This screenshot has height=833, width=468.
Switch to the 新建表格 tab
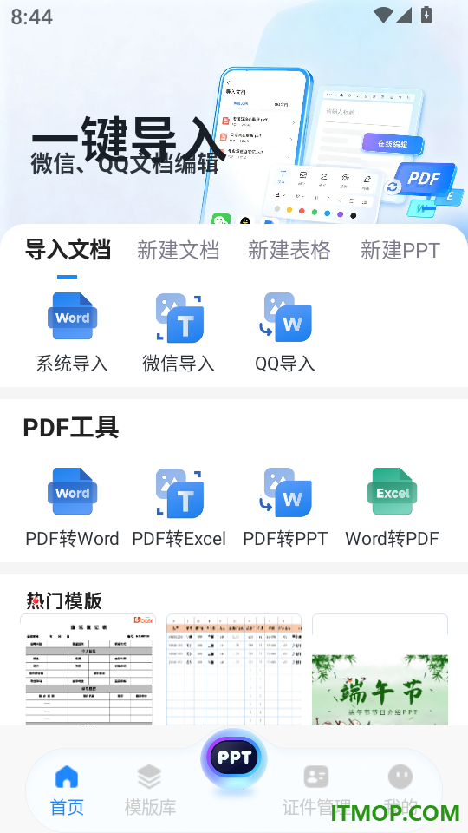coord(289,250)
